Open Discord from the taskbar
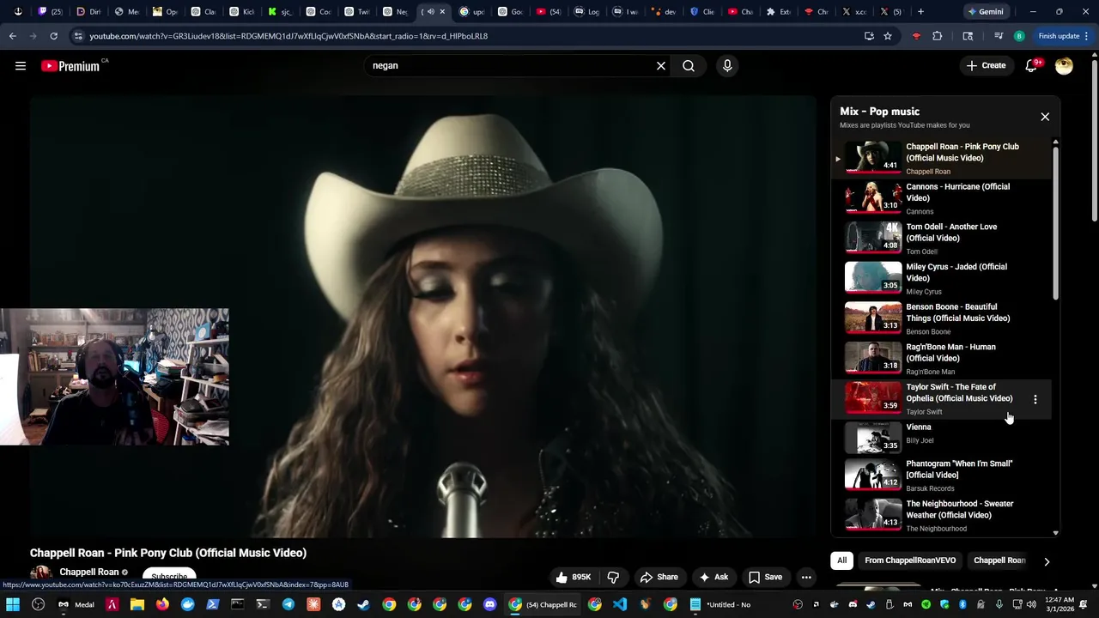This screenshot has width=1099, height=618. click(490, 604)
